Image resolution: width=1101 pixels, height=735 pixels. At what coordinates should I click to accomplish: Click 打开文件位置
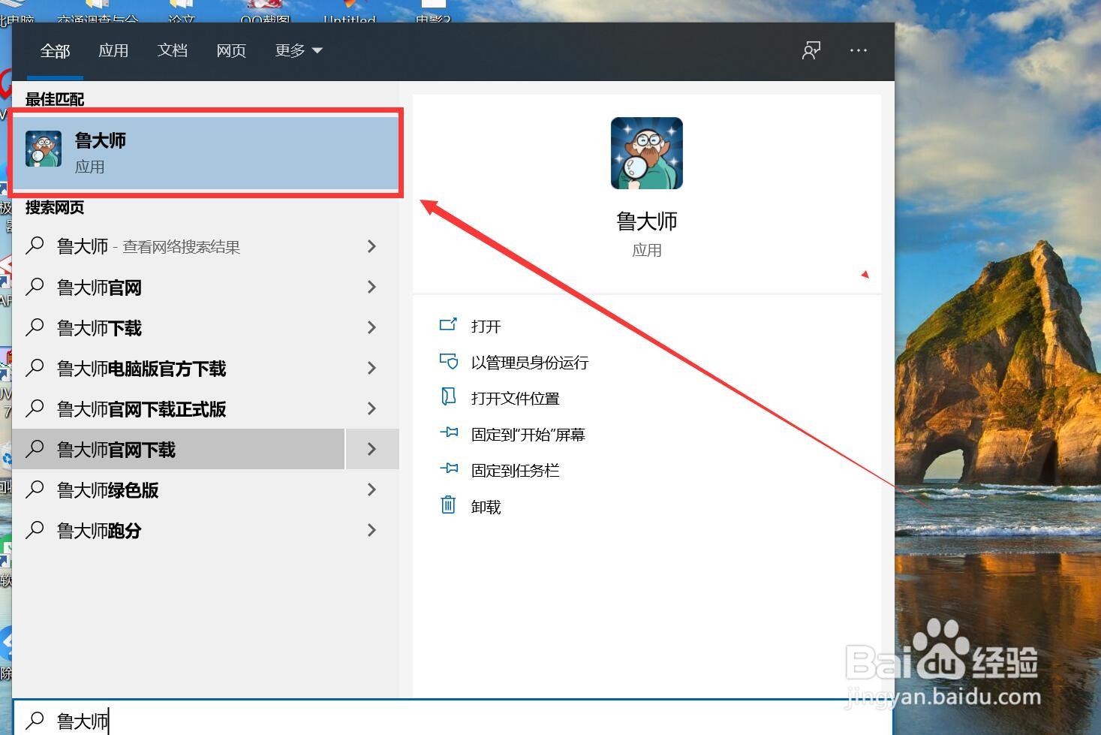point(515,398)
